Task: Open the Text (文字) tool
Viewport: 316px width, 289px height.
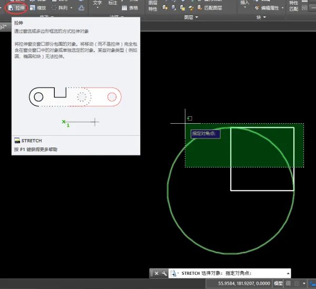Action: tap(97, 3)
